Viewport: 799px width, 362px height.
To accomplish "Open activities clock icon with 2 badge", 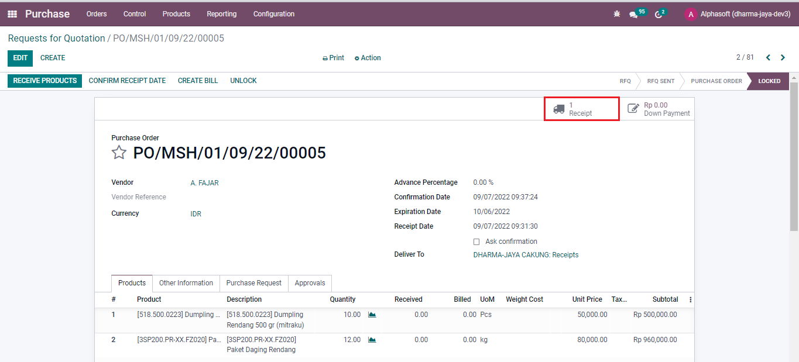I will [658, 14].
